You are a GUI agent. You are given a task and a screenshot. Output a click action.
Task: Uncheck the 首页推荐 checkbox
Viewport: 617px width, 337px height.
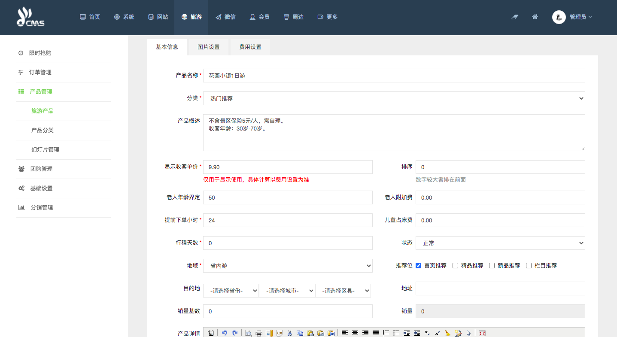coord(419,266)
